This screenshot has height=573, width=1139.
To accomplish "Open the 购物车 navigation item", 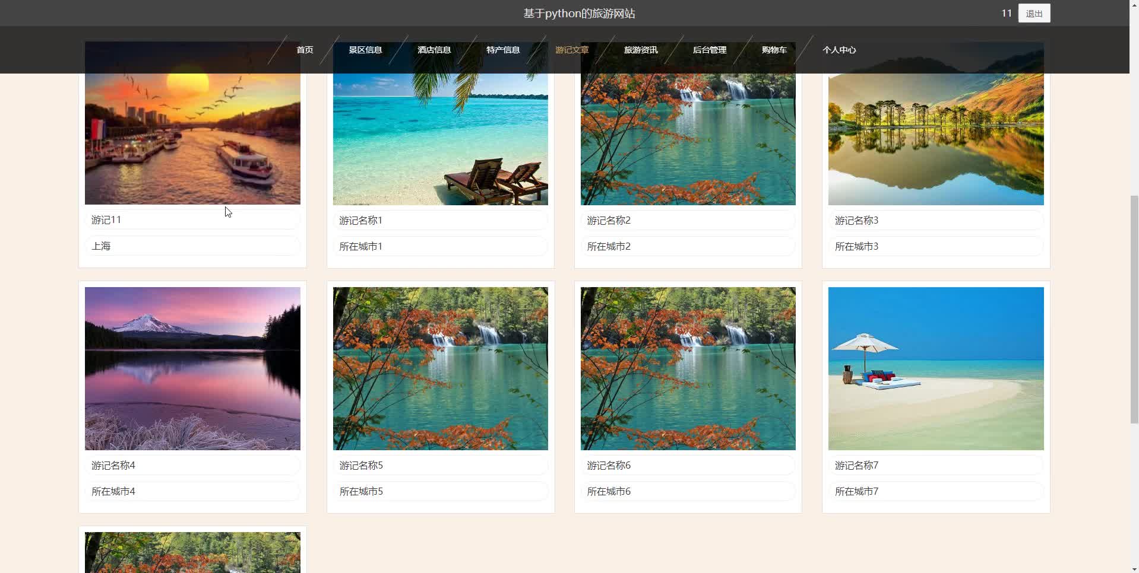I will [774, 50].
